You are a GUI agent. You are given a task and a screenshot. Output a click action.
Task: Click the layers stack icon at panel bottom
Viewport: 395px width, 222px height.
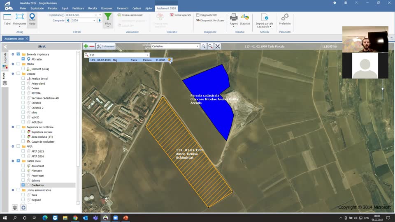click(x=15, y=208)
